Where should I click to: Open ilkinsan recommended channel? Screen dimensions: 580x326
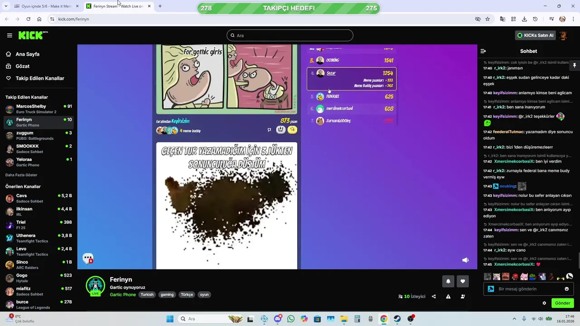pyautogui.click(x=39, y=211)
